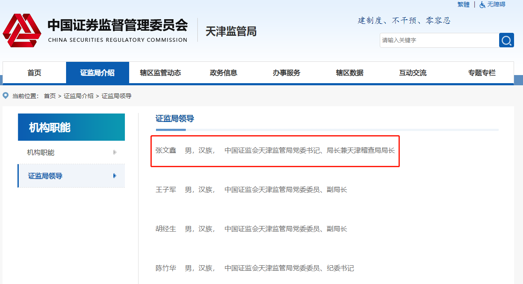Click the name 陈竹华
Image resolution: width=523 pixels, height=284 pixels.
click(166, 268)
